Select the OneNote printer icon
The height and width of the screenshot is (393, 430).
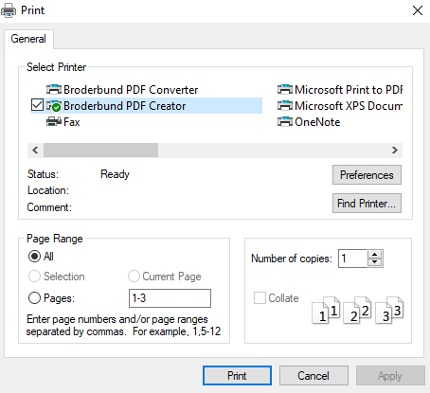click(285, 122)
